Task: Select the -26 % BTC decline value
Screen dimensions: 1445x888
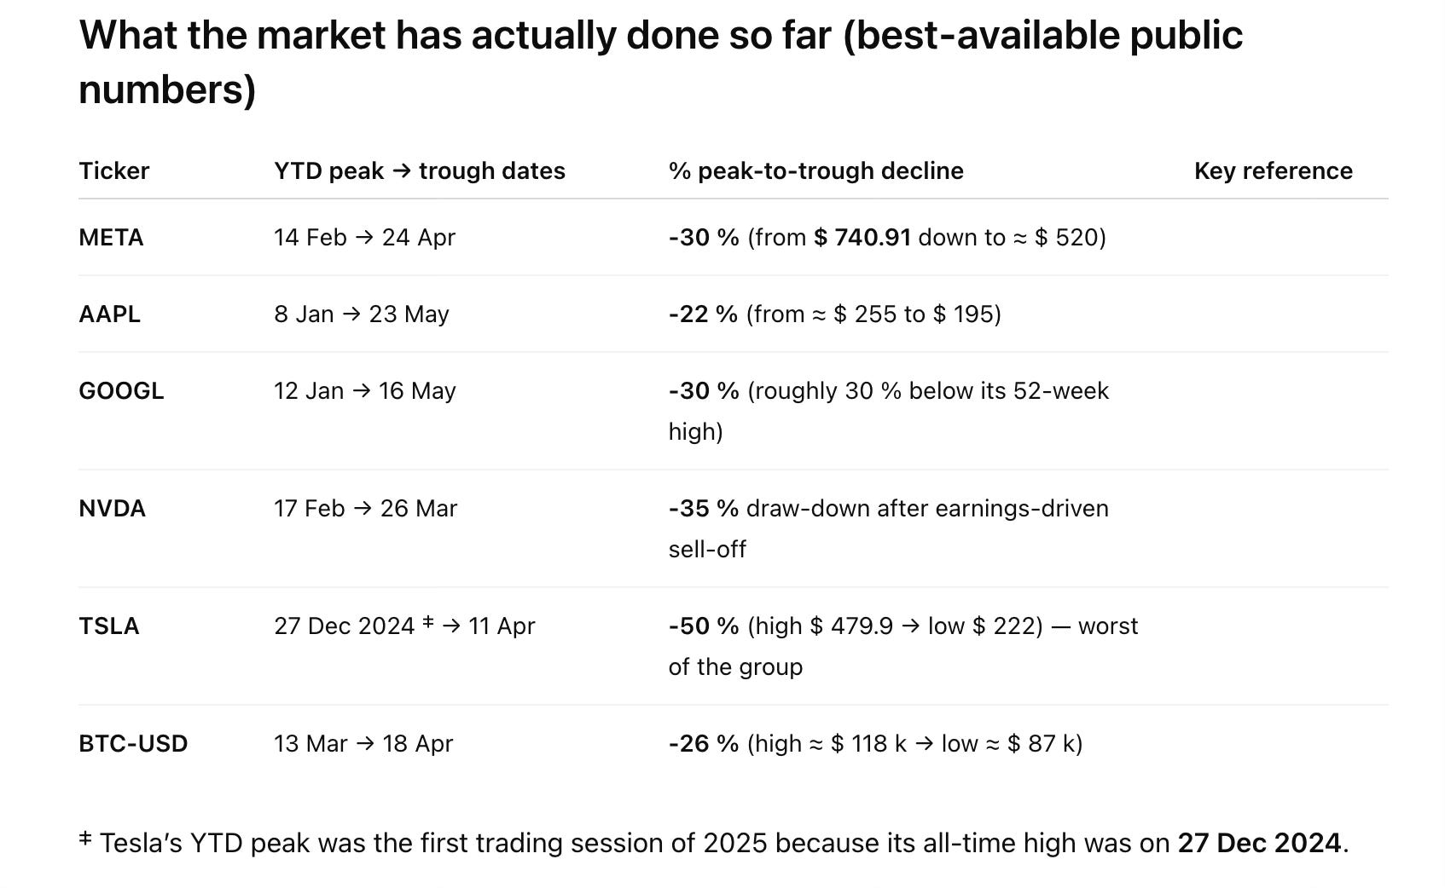Action: 704,743
